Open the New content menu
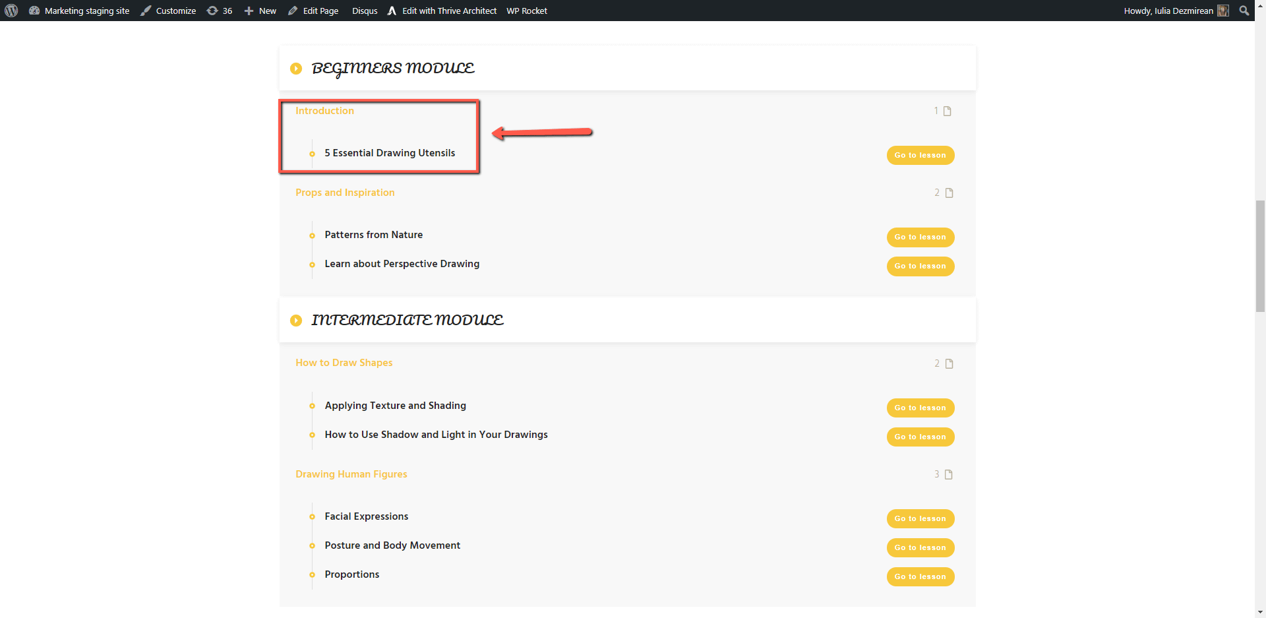 tap(260, 11)
